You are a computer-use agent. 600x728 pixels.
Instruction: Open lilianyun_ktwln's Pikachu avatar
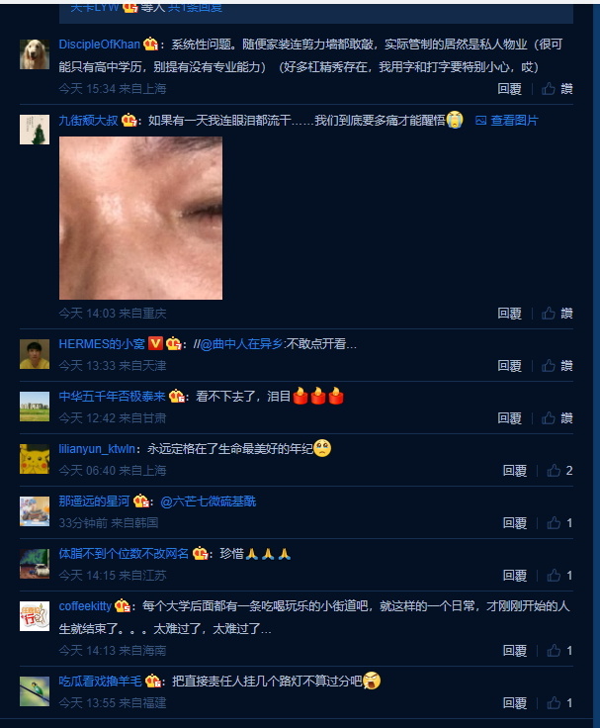pos(35,459)
